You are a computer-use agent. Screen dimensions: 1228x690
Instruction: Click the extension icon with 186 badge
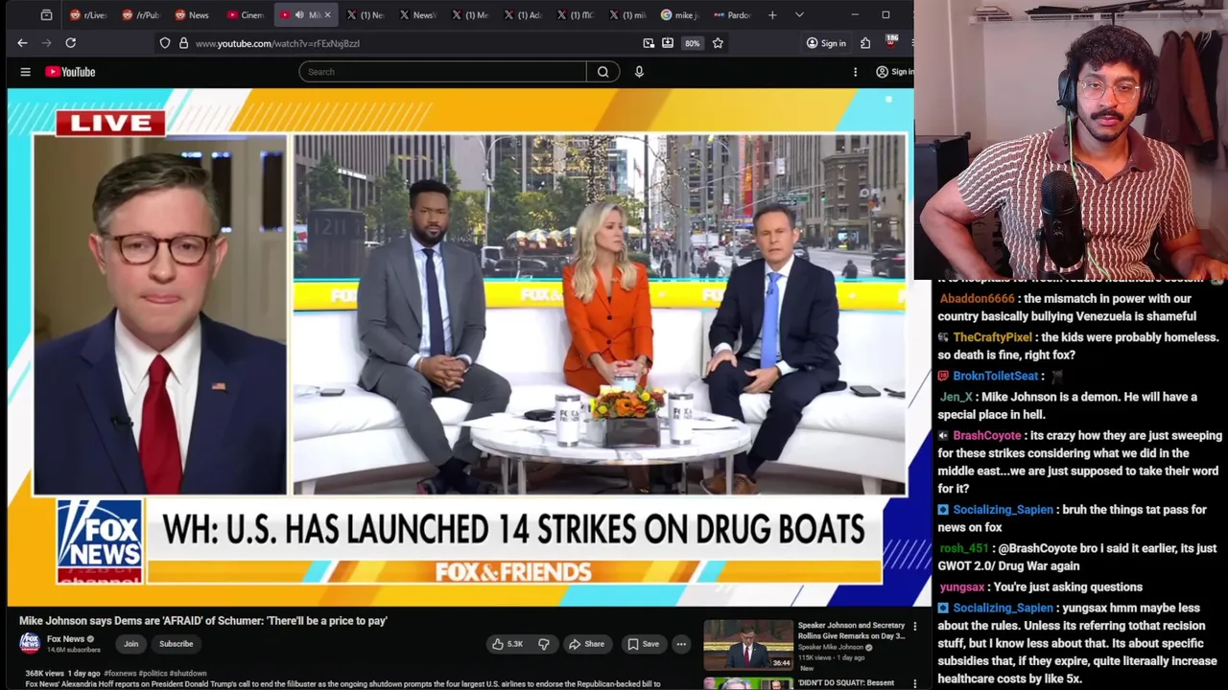tap(890, 42)
